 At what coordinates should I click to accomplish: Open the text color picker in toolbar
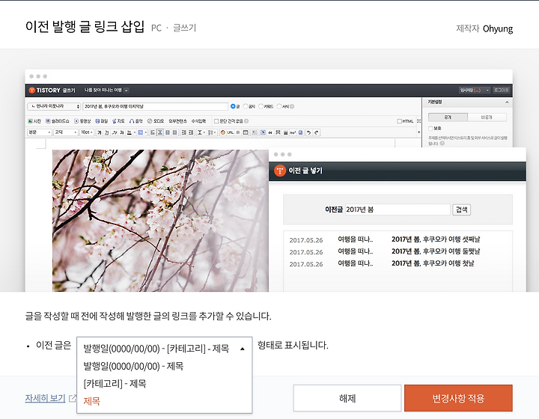coord(131,132)
